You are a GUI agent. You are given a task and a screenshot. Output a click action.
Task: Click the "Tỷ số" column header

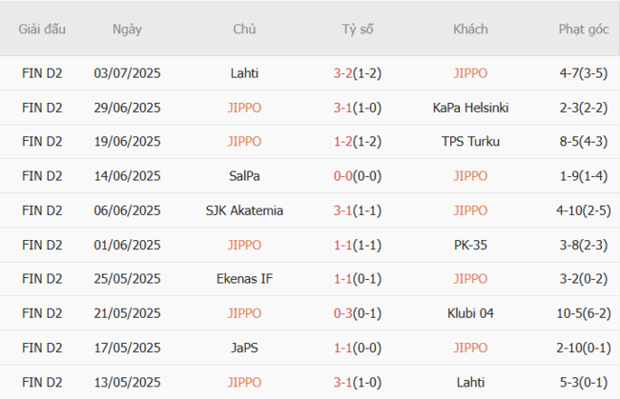tap(358, 29)
